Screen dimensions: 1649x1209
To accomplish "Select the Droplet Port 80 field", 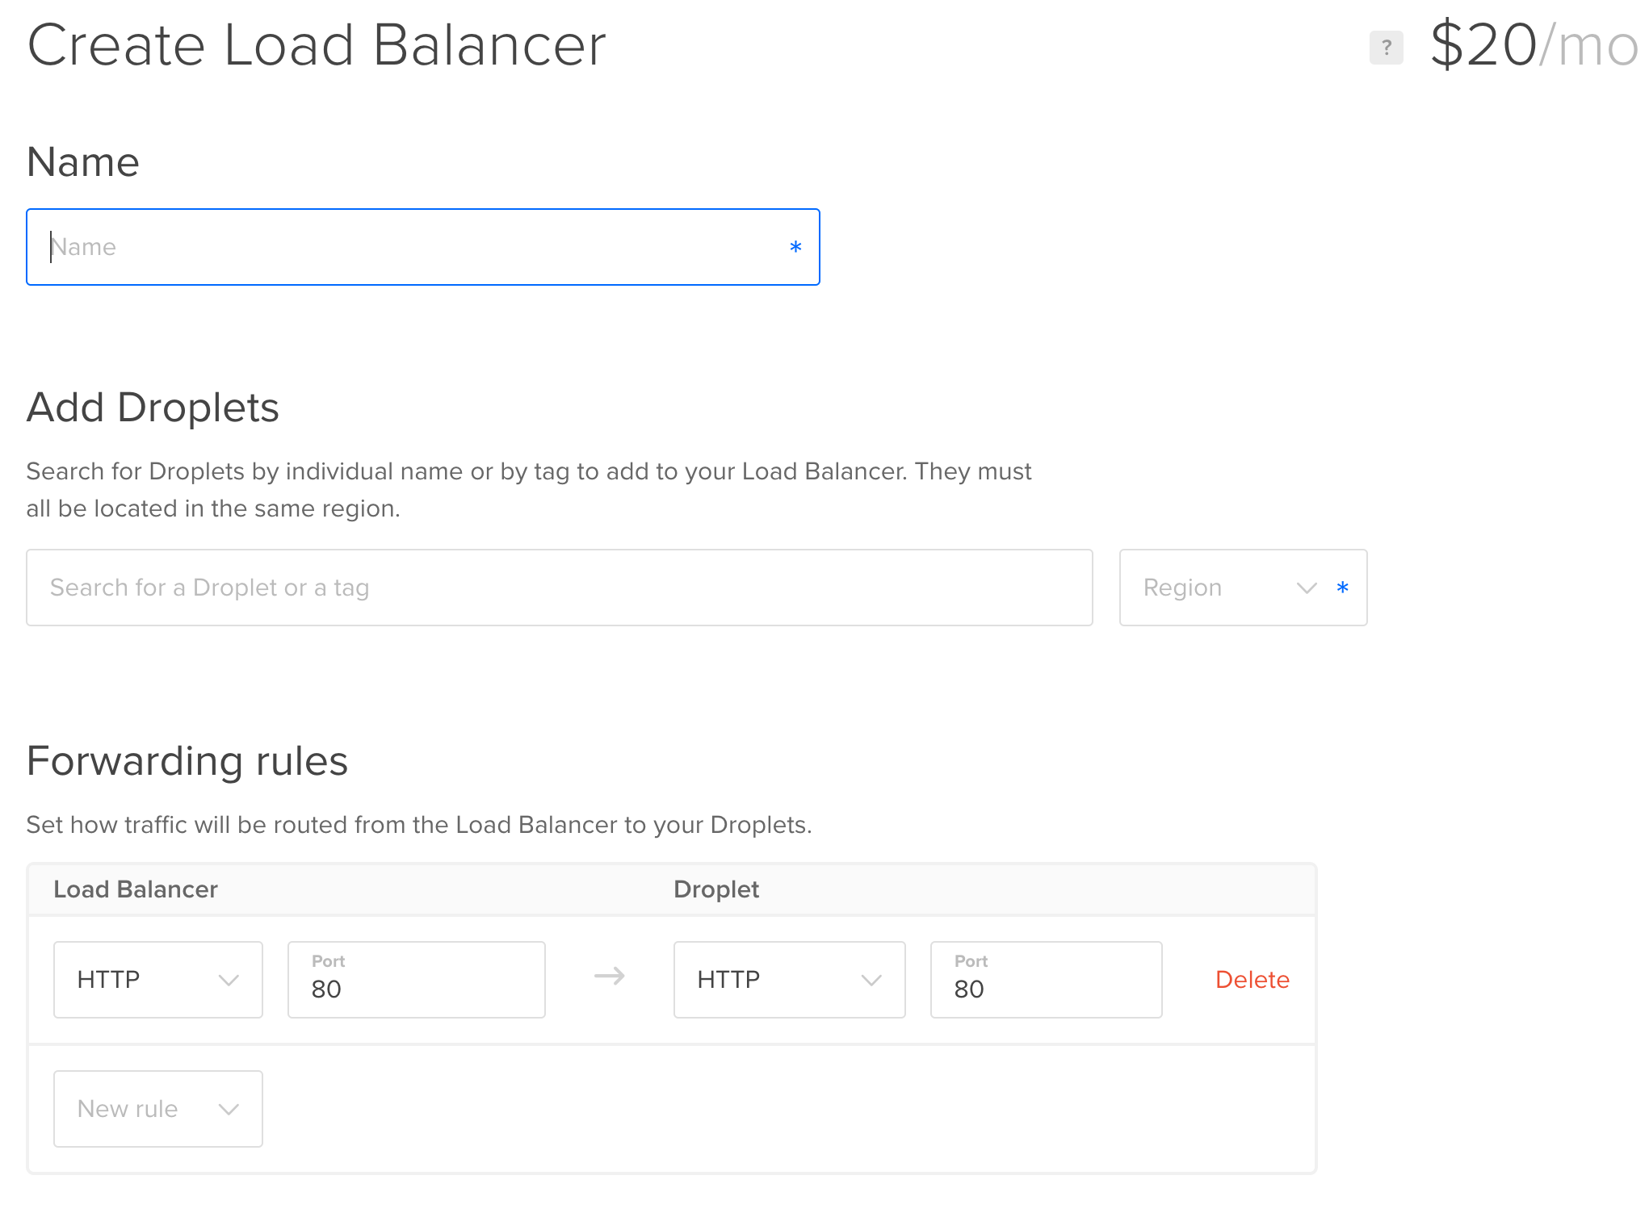I will pyautogui.click(x=1046, y=989).
